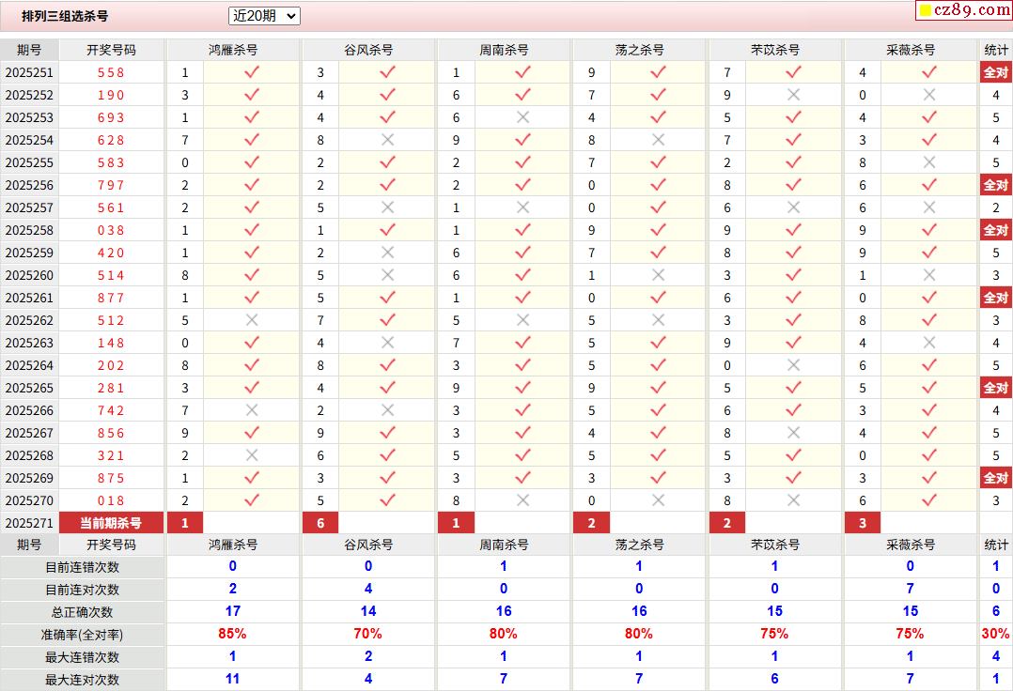The width and height of the screenshot is (1013, 691).
Task: Click the 鸿雁杀号 cross mark in row 2025262
Action: tap(251, 320)
